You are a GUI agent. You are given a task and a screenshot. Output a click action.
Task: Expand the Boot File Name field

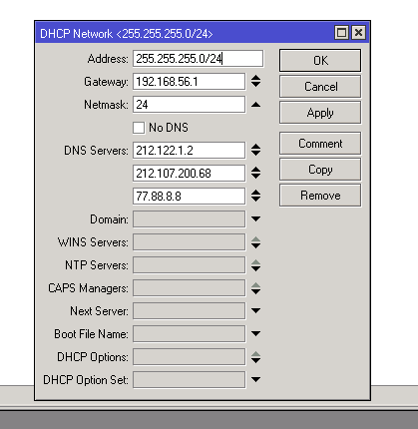255,334
